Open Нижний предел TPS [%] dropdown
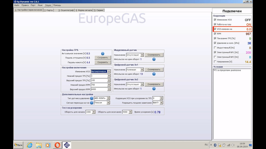The height and width of the screenshot is (149, 266). click(x=109, y=76)
